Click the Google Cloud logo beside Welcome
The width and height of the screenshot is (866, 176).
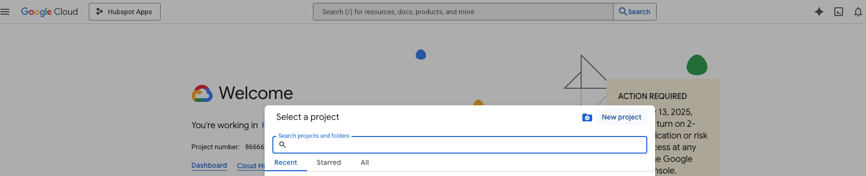(202, 94)
